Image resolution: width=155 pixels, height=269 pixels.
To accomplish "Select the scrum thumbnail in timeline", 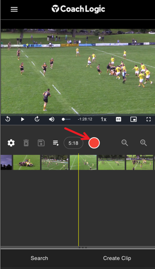I will tap(27, 162).
